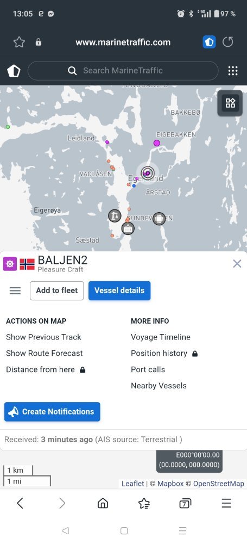The width and height of the screenshot is (247, 544).
Task: Click the Add to fleet button
Action: pyautogui.click(x=57, y=290)
